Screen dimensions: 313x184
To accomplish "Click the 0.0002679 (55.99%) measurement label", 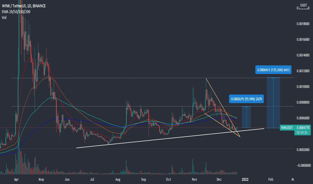I will [x=246, y=99].
